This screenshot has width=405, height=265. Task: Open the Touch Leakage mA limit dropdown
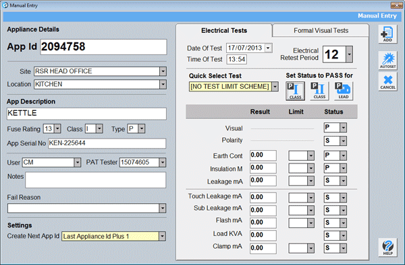point(310,198)
